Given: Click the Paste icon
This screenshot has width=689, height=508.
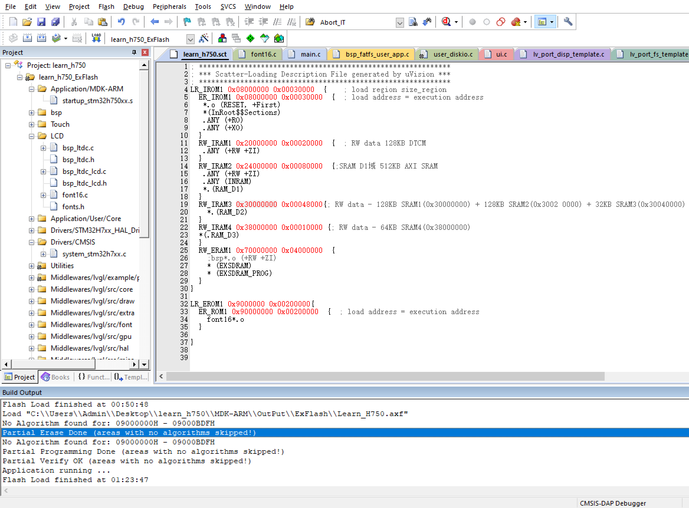Looking at the screenshot, I should (x=102, y=22).
